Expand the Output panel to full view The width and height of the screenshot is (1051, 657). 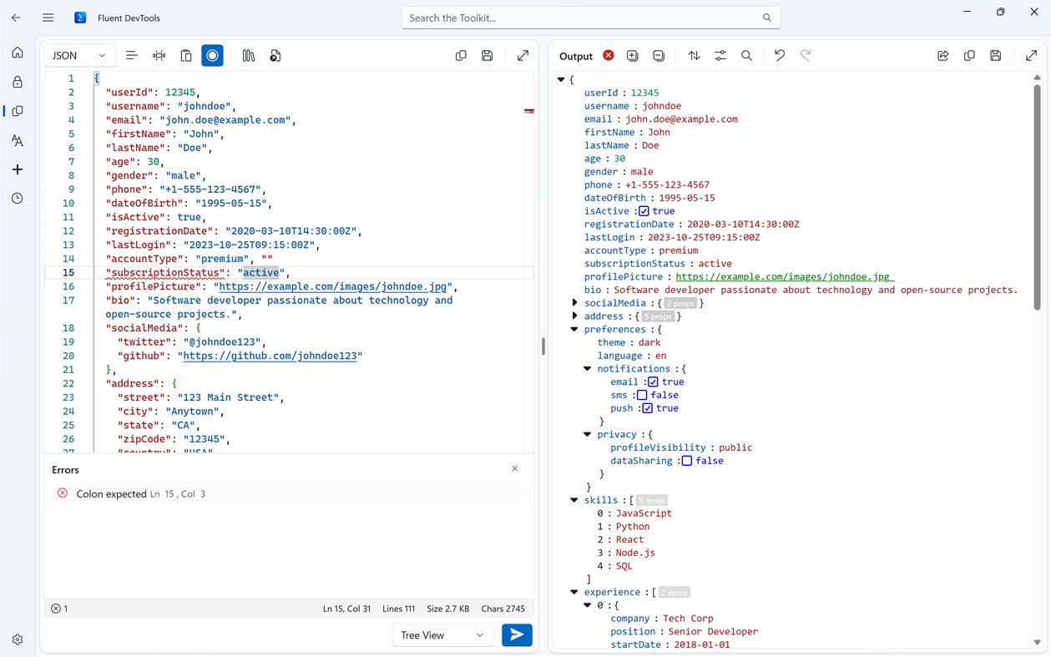point(1031,56)
